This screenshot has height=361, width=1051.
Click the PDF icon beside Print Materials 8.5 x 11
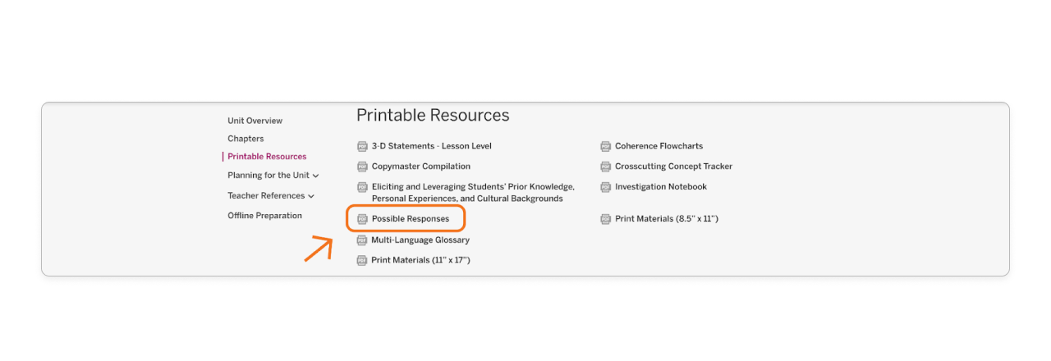coord(605,219)
